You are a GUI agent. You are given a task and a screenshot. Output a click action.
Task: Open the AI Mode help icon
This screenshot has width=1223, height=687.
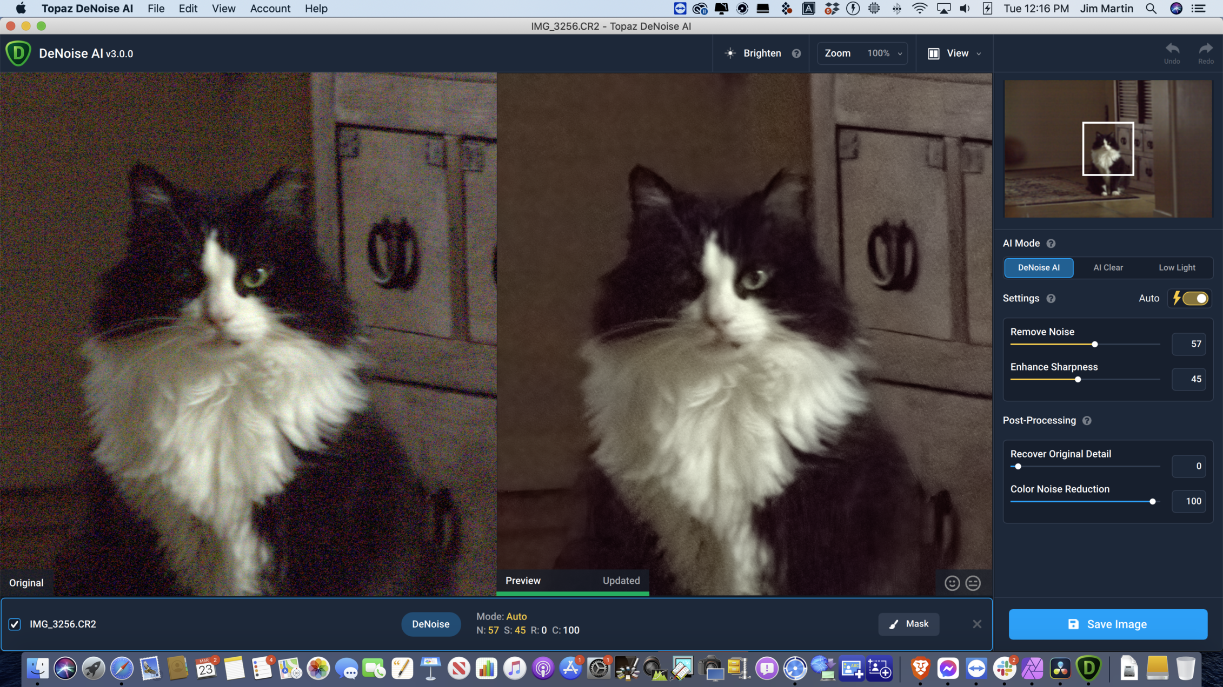pyautogui.click(x=1051, y=244)
